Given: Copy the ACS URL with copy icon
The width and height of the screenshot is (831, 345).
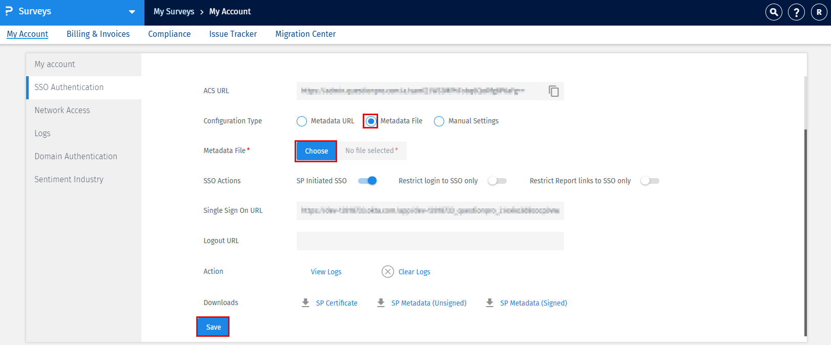Looking at the screenshot, I should (x=553, y=91).
